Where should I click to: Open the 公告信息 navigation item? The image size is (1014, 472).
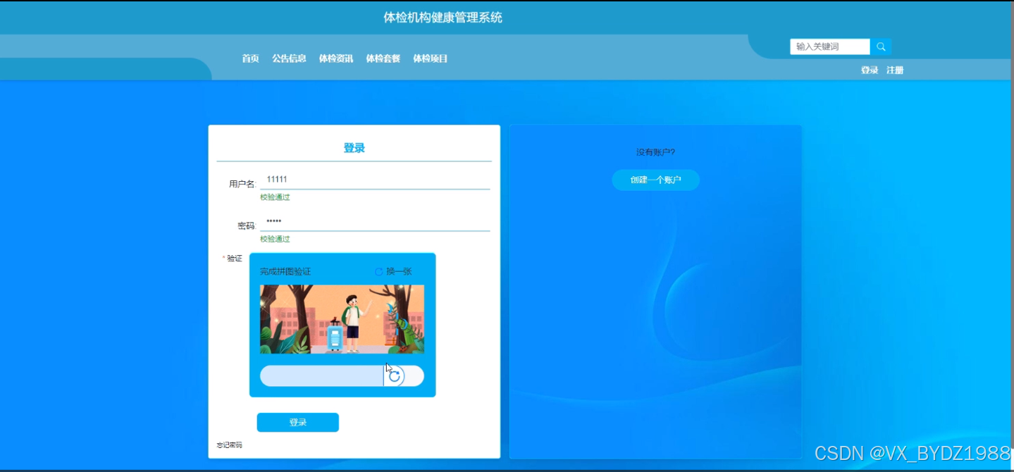290,58
